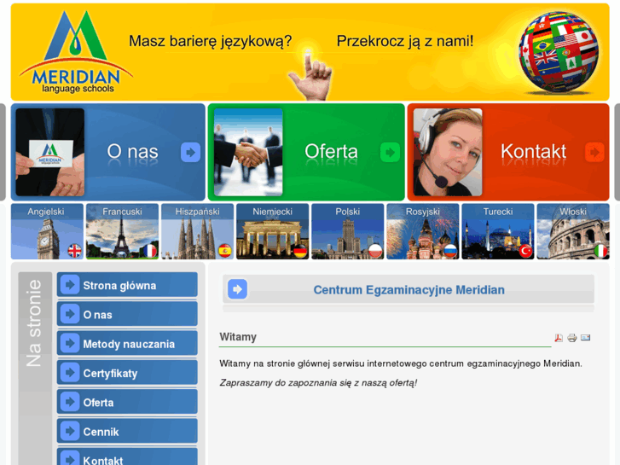
Task: Click the arrow icon beside Centrum Egzaminacyjne Meridian
Action: [x=237, y=289]
